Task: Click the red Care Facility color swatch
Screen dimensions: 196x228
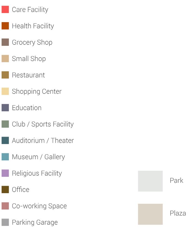Action: point(5,10)
